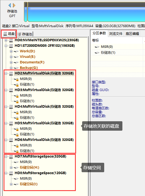The width and height of the screenshot is (145, 196).
Task: Select 存储池(1) label under HD3
Action: coord(27,101)
